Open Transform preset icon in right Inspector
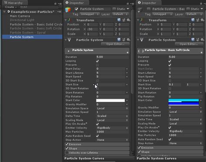Image resolution: width=206 pixels, height=162 pixels. pyautogui.click(x=198, y=20)
